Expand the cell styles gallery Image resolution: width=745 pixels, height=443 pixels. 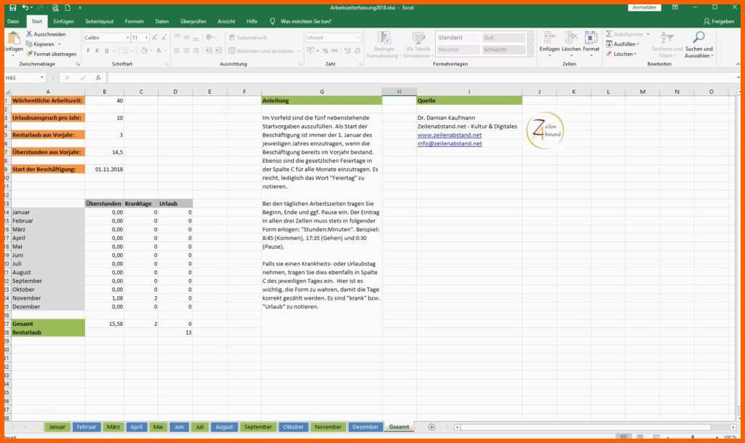530,54
